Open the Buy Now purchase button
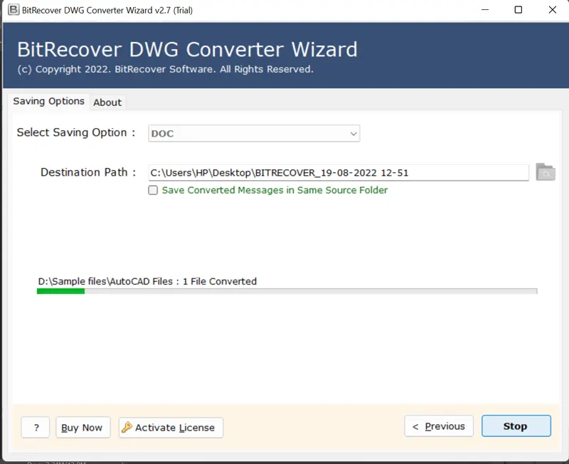The image size is (569, 464). tap(83, 427)
